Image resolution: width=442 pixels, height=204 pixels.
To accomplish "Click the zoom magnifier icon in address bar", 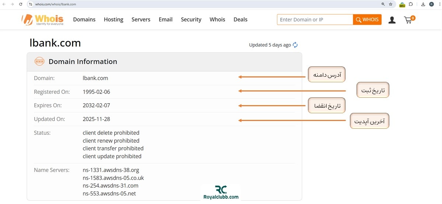I will 383,4.
